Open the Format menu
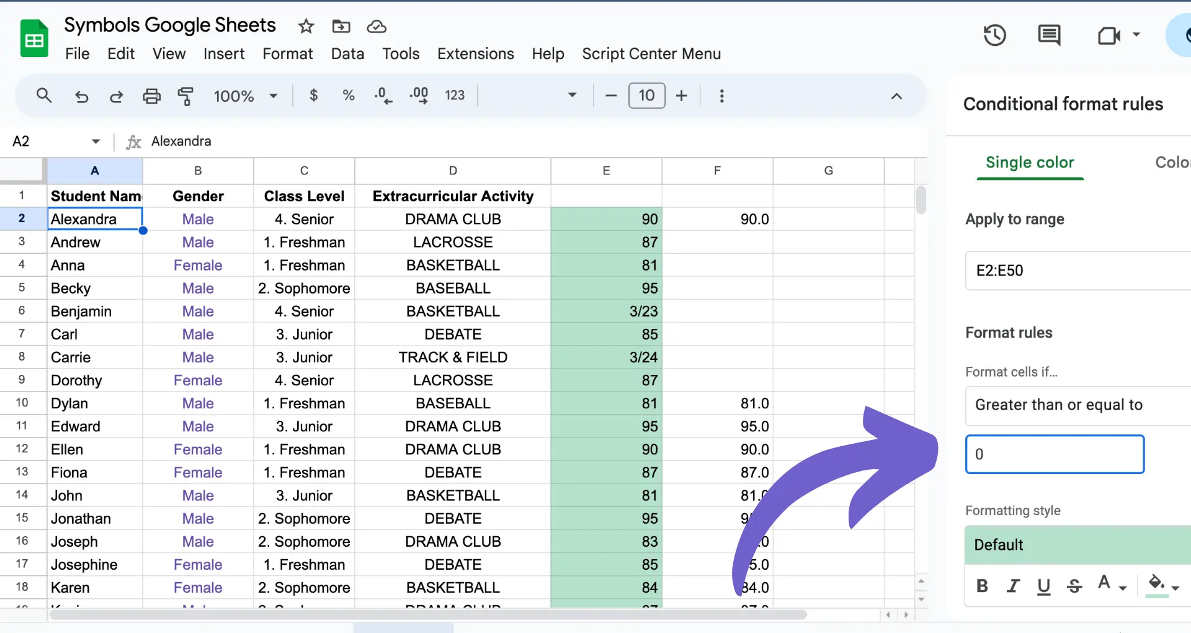This screenshot has height=633, width=1191. pyautogui.click(x=287, y=54)
